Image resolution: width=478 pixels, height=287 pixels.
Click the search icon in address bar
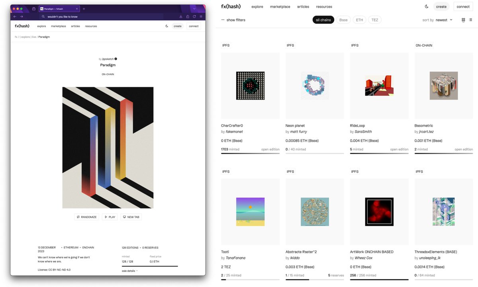click(43, 17)
